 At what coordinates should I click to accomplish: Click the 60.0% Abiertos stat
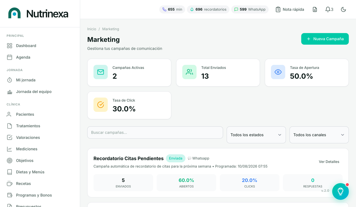point(186,183)
